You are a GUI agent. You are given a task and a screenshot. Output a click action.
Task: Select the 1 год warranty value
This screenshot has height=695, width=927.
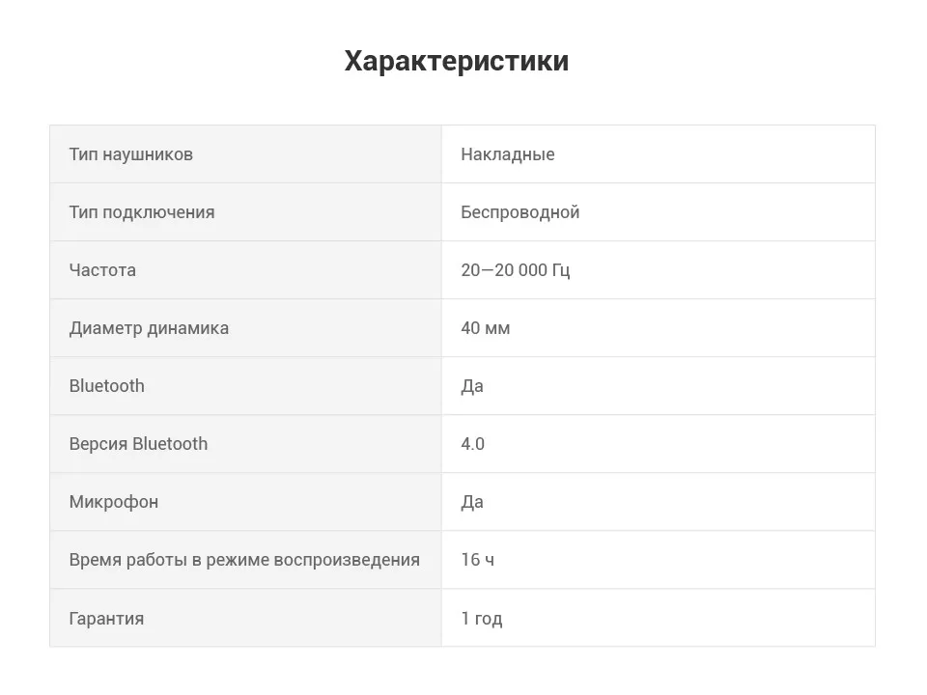tap(481, 618)
